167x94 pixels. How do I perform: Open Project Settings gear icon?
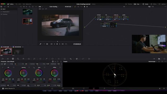click(164, 89)
